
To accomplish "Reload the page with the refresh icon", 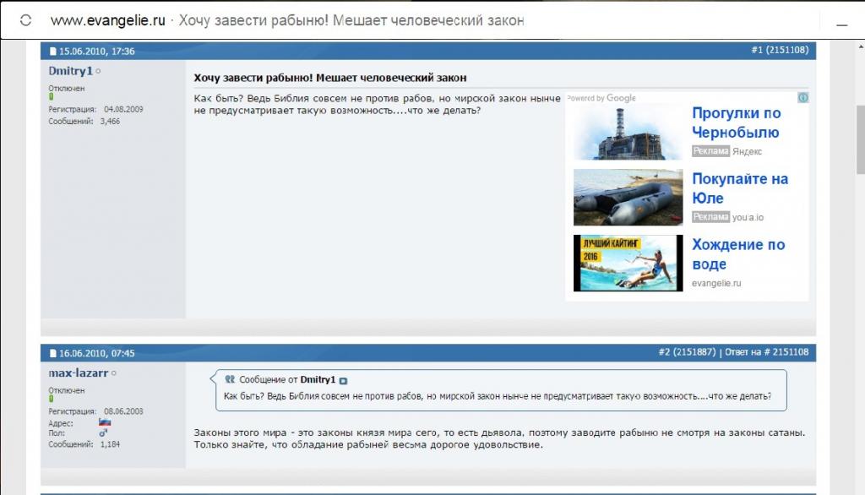I will click(25, 21).
